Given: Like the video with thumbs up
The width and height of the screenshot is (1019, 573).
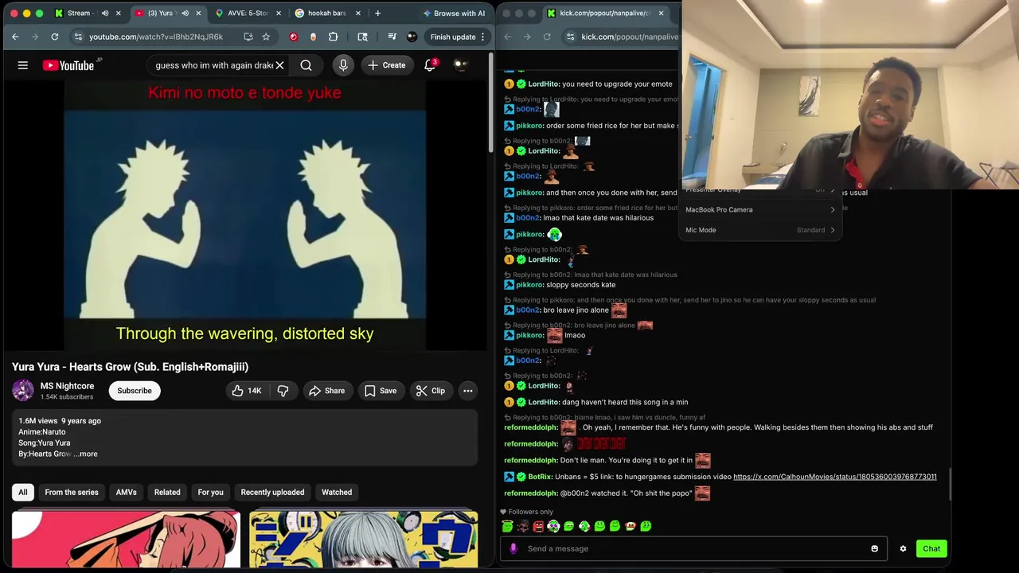Looking at the screenshot, I should tap(246, 391).
